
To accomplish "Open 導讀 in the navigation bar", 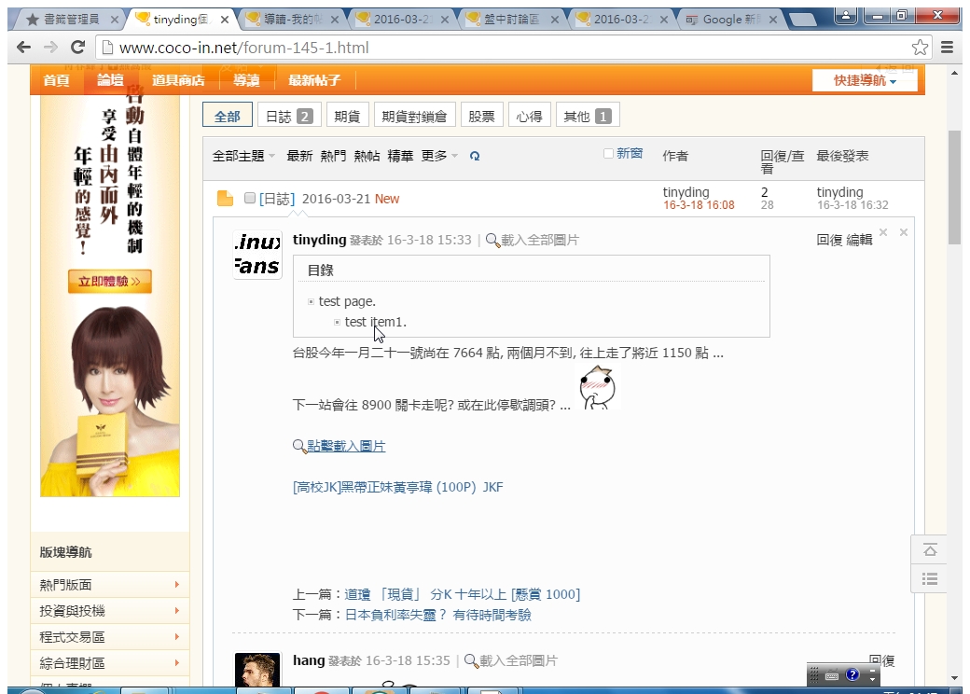I will (x=246, y=80).
